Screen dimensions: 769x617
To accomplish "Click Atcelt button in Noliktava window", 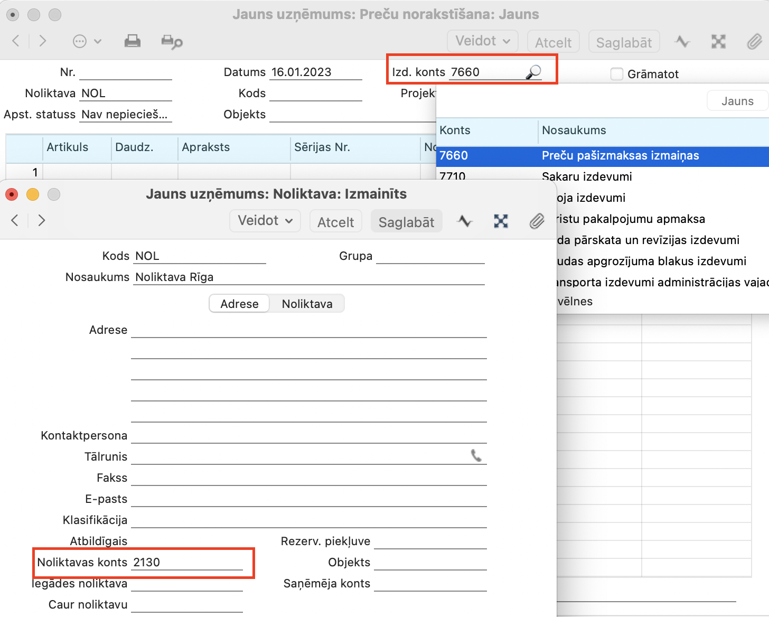I will (x=335, y=222).
